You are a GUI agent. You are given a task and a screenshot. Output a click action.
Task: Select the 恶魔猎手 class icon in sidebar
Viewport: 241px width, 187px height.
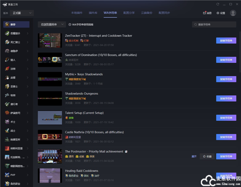7,33
